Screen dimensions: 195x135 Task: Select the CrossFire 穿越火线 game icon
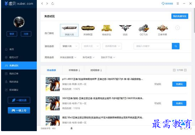point(69,30)
